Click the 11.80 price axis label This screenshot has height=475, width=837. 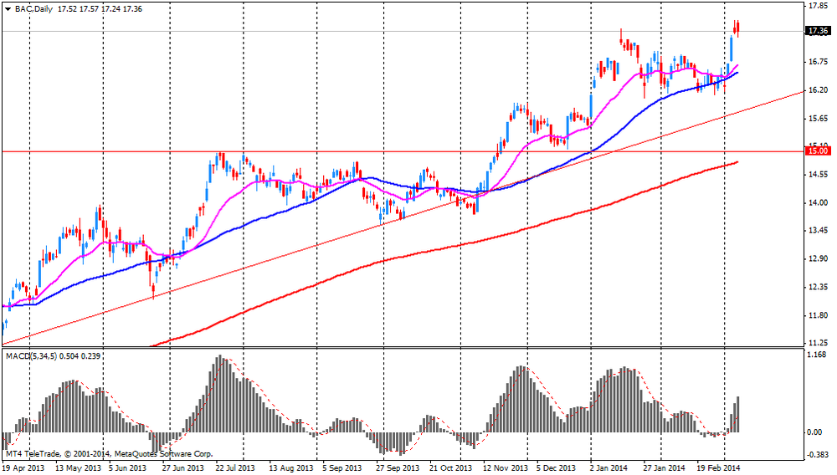(818, 315)
